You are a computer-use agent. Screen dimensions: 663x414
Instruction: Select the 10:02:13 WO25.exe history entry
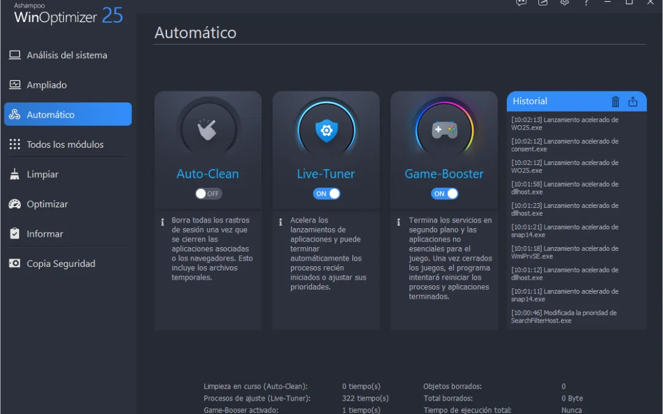[x=565, y=123]
